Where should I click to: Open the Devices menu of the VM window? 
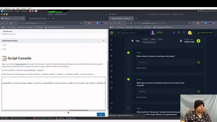23,8
